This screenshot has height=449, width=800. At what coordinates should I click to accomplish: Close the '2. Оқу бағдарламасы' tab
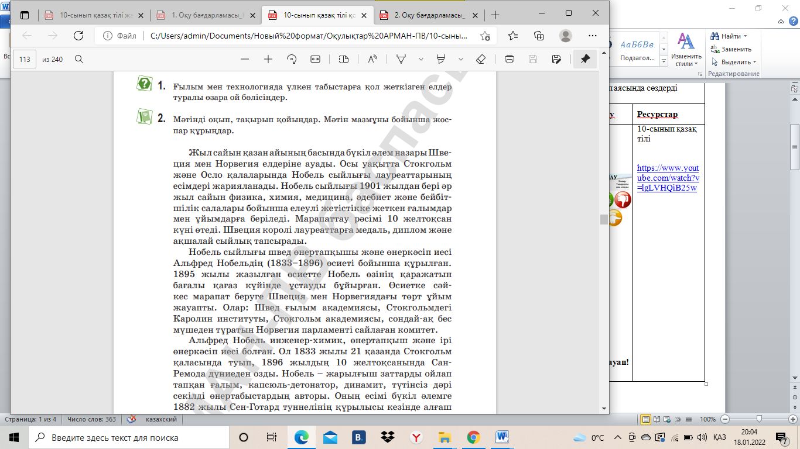pos(475,15)
